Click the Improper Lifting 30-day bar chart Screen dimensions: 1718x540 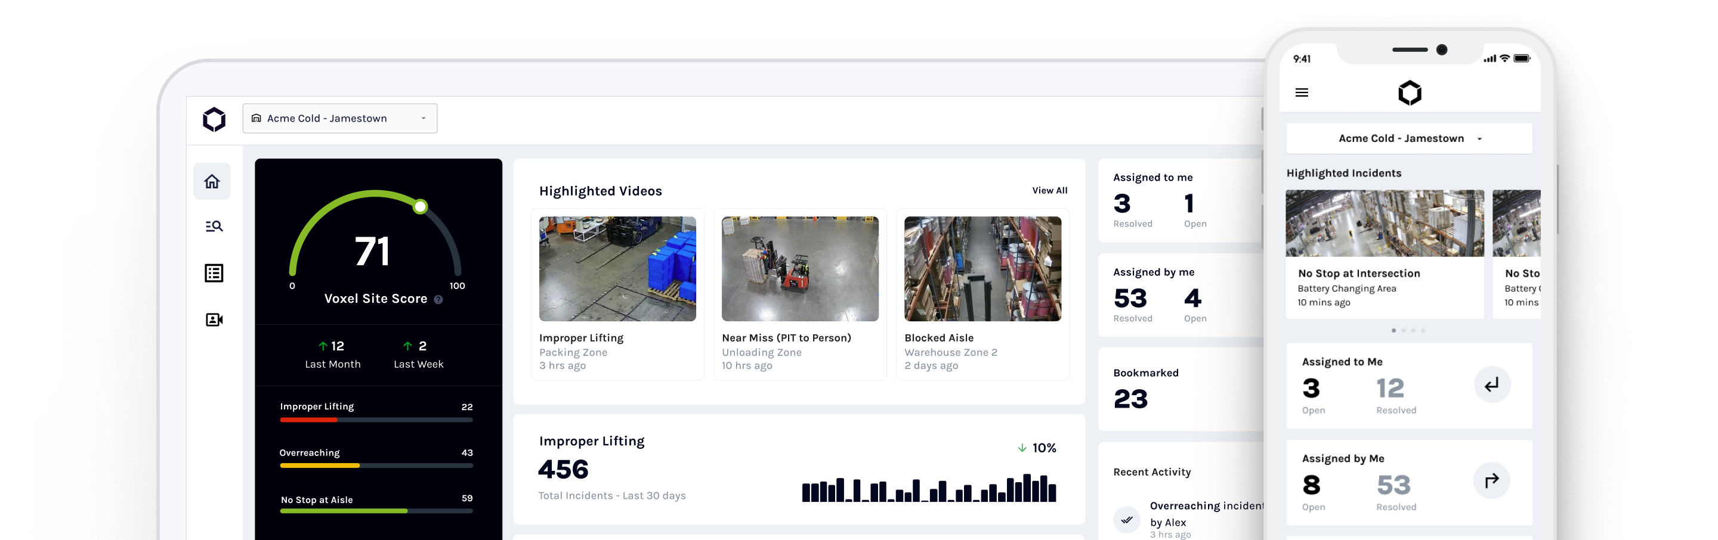coord(928,488)
